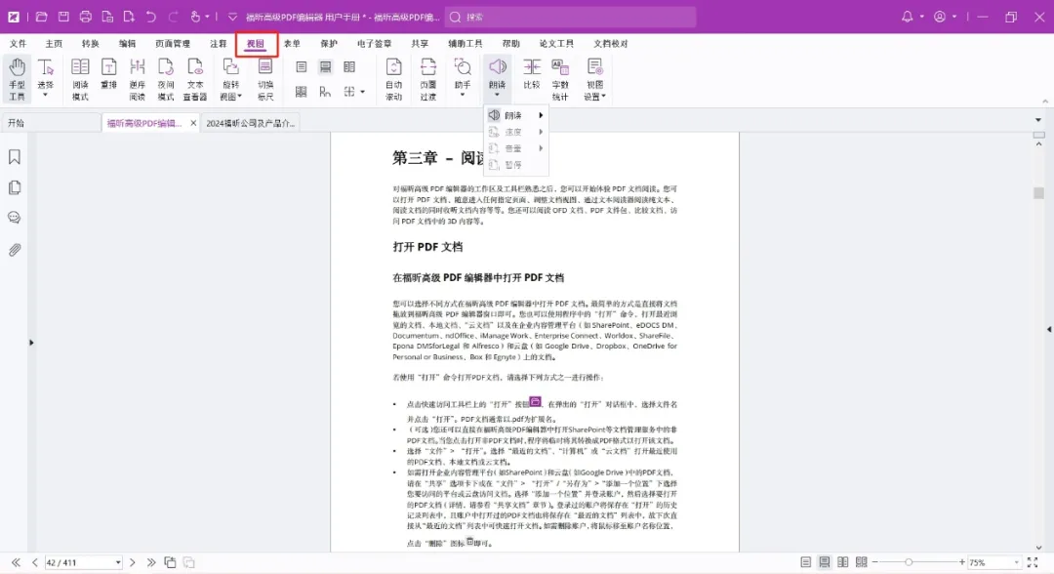Click the Undo icon in title bar
The image size is (1054, 574).
(x=150, y=17)
